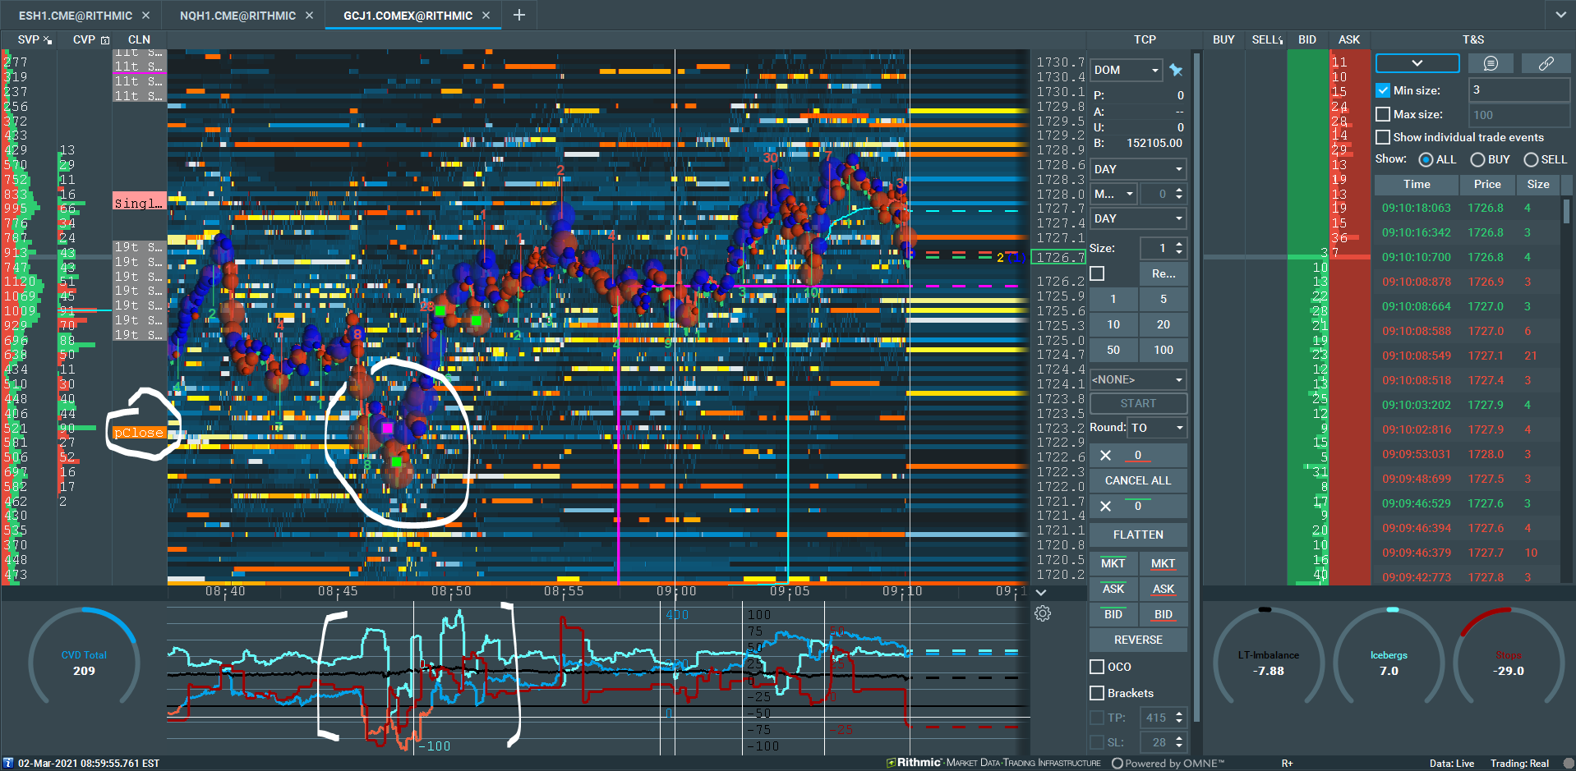This screenshot has height=771, width=1576.
Task: Click the TCP panel header
Action: coord(1145,39)
